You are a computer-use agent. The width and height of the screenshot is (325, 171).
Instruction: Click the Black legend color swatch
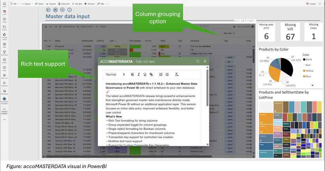(304, 59)
